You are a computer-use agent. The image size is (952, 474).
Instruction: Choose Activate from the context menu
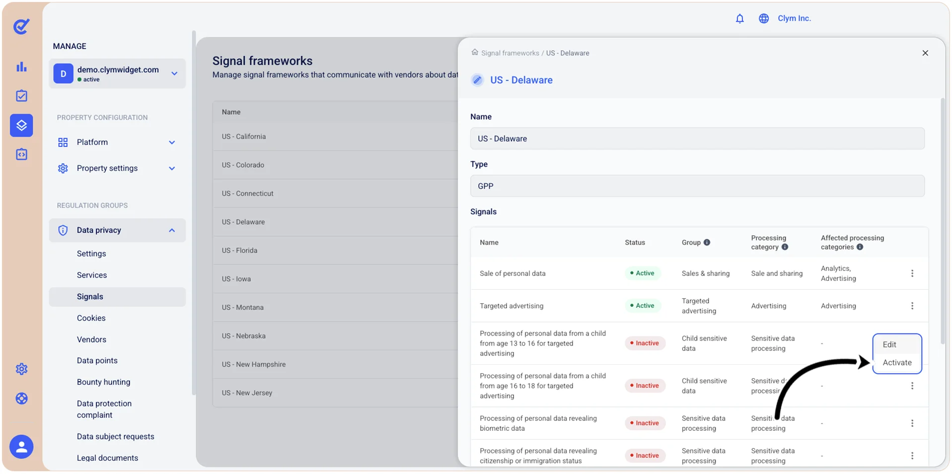pos(897,362)
